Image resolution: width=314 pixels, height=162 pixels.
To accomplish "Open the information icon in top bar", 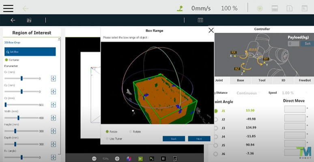I will (290, 9).
